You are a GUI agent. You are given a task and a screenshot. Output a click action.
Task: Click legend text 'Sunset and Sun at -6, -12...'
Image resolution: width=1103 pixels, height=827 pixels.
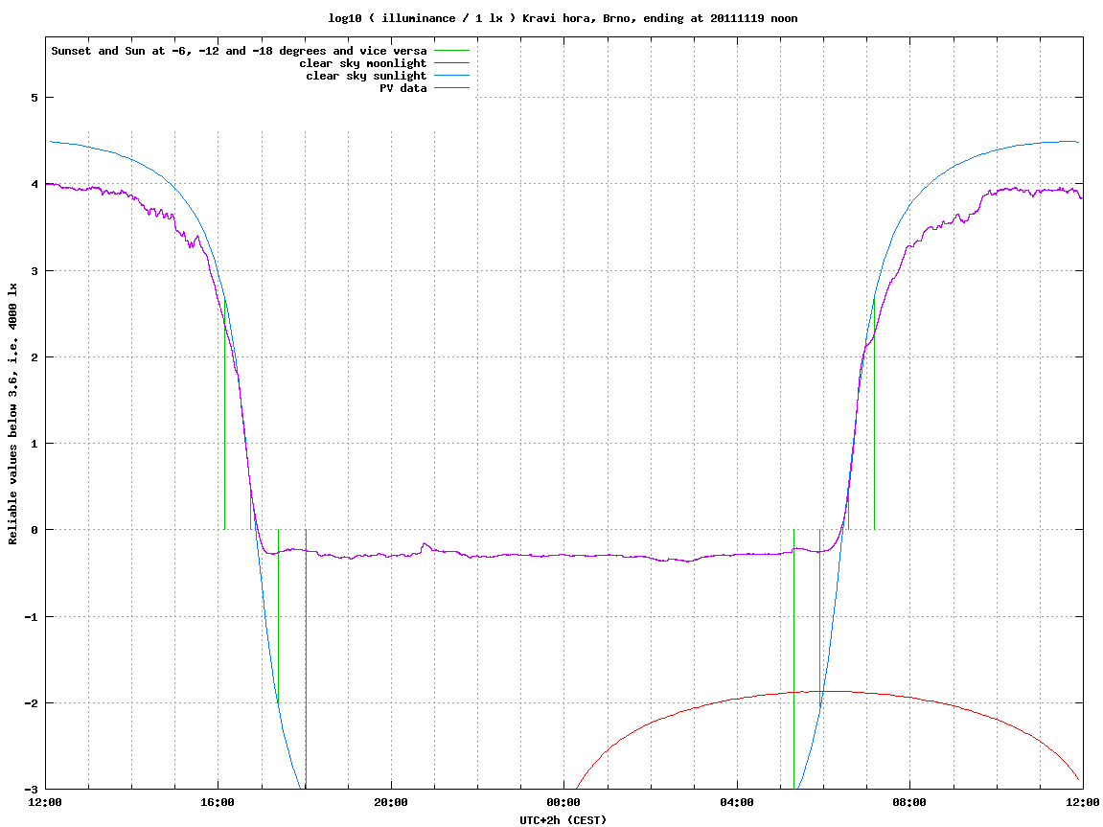click(x=240, y=51)
